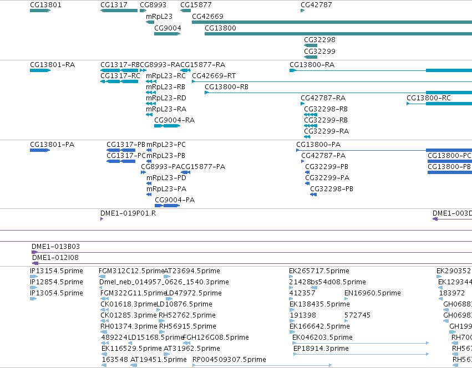Click EST label IP13154.5prime

(57, 272)
